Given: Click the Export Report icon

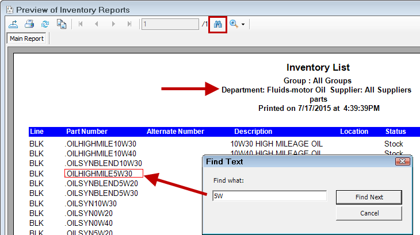Looking at the screenshot, I should pos(14,24).
